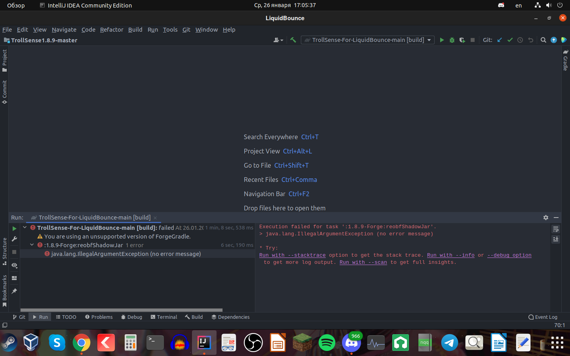Click the green hammer Build Project icon

coord(293,40)
